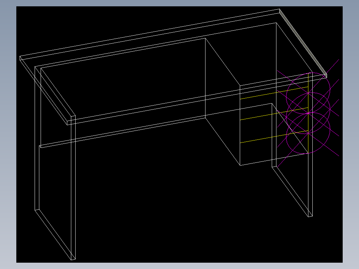Select the lowest magenta circle
This screenshot has width=359, height=269.
[x=308, y=133]
